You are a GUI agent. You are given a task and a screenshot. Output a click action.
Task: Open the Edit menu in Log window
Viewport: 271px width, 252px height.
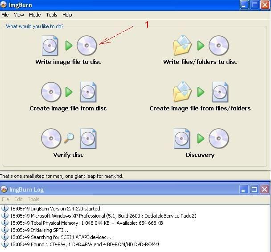coord(18,199)
